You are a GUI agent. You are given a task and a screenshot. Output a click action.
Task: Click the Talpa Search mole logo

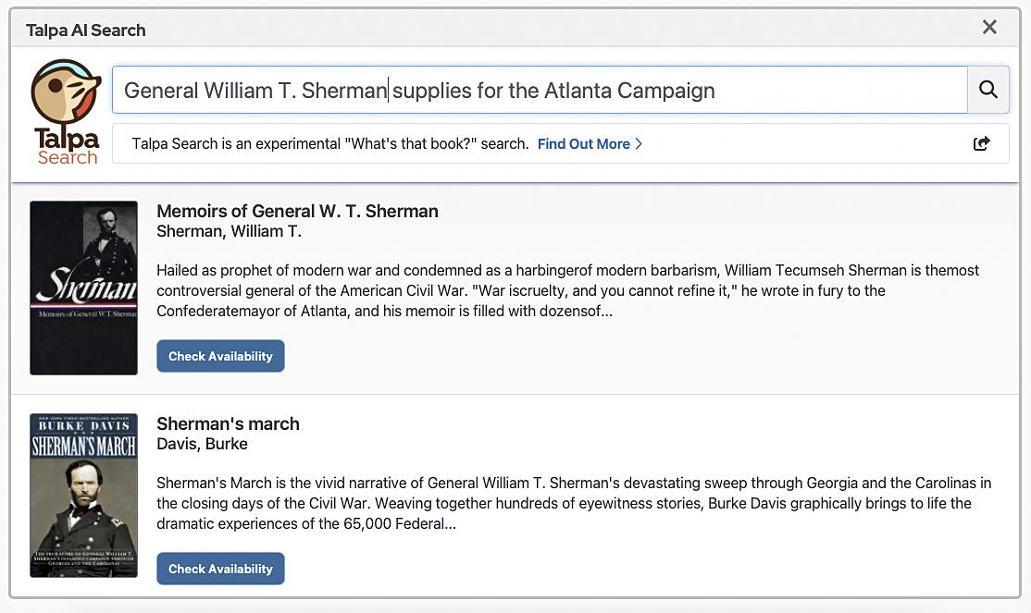pyautogui.click(x=66, y=112)
